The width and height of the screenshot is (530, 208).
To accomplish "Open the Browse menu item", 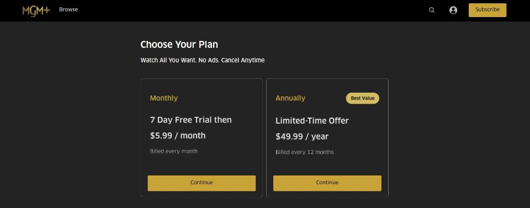I will (68, 9).
